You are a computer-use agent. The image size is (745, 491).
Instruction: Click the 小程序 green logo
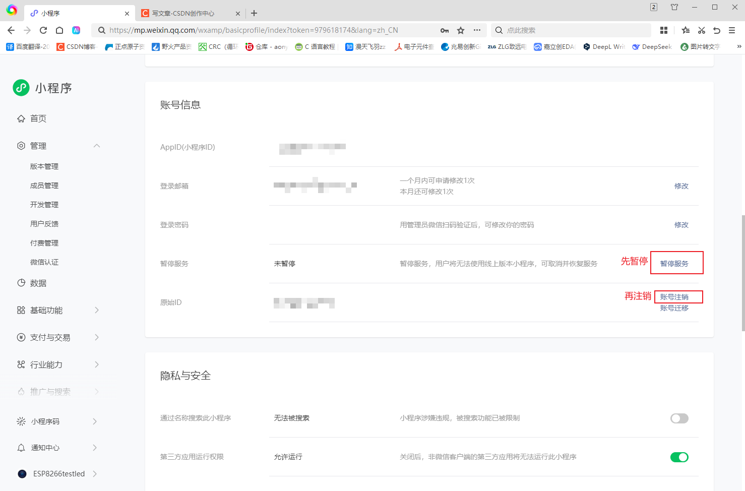click(x=21, y=88)
